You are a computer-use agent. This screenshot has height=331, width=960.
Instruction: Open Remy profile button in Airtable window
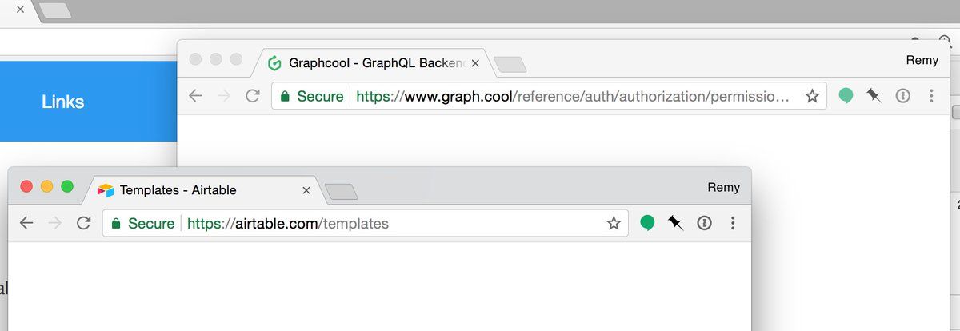724,188
